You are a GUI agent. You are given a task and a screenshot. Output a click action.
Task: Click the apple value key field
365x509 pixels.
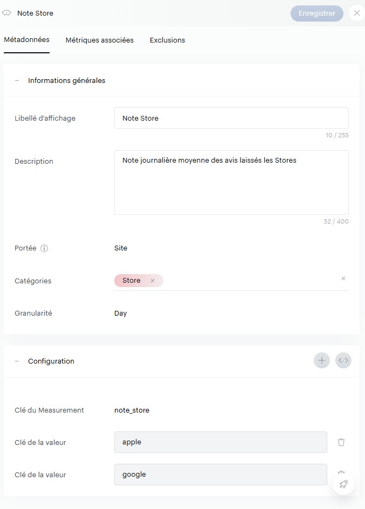pos(221,442)
